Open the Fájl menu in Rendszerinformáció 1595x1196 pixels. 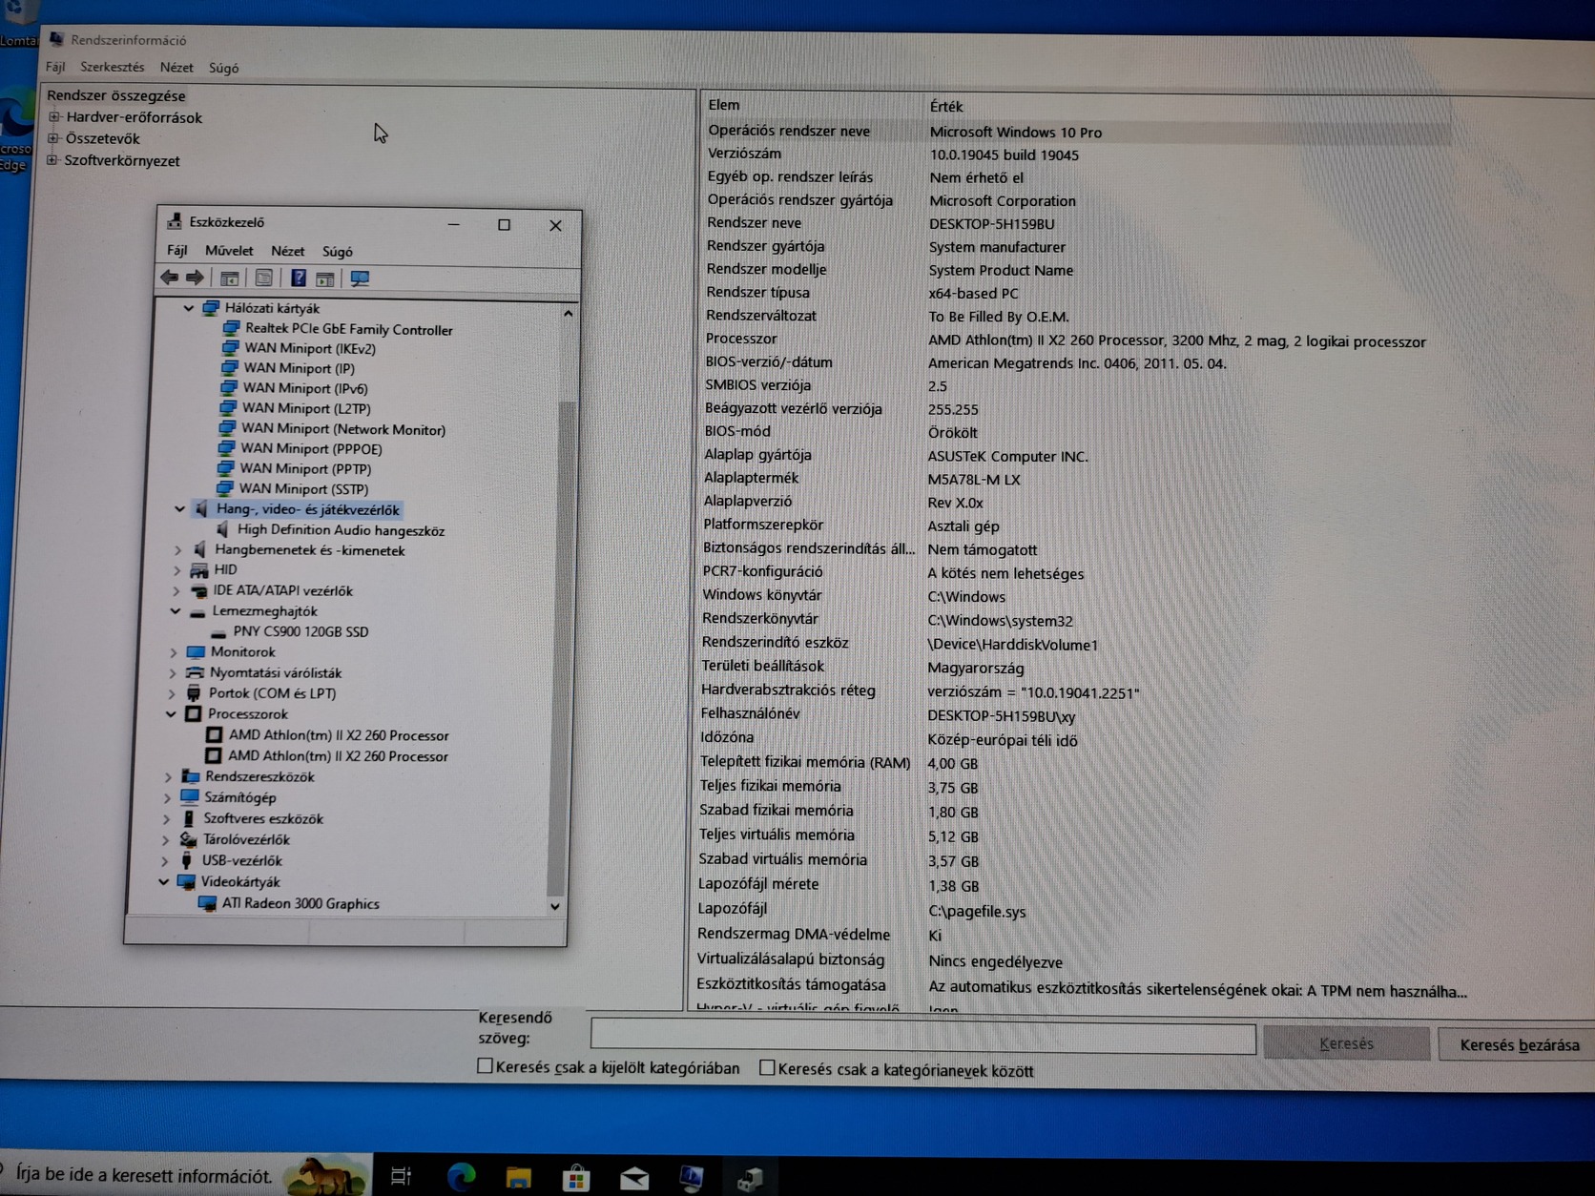coord(55,67)
